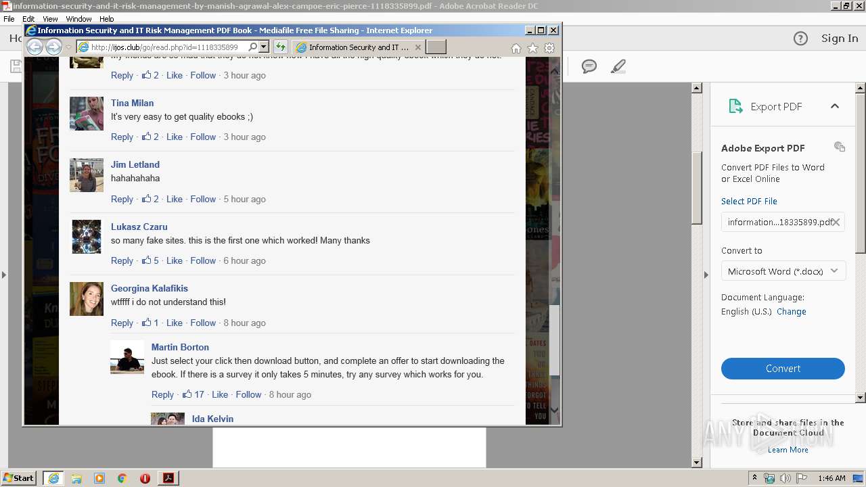
Task: Click Internet Explorer back arrow button
Action: pos(35,47)
